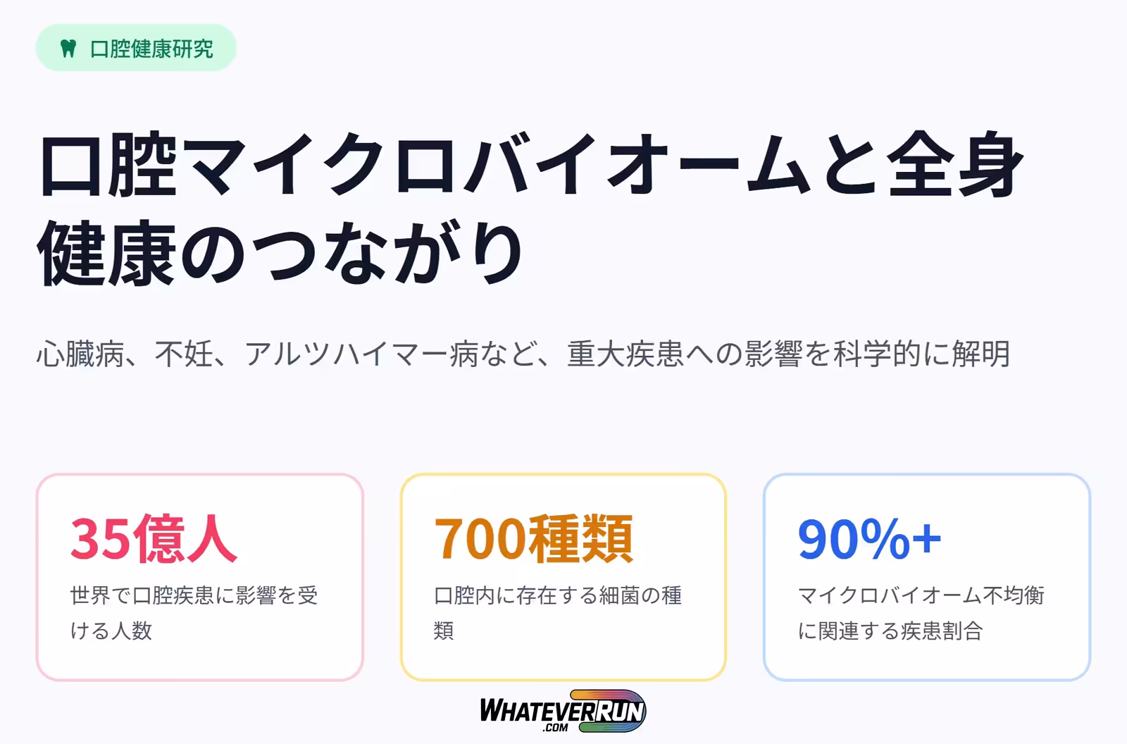Select the 口腔内に存在する細菌の種類 description
1127x744 pixels.
(x=556, y=612)
